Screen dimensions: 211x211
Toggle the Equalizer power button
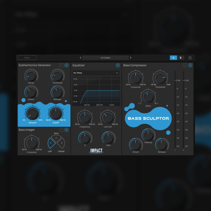(118, 65)
